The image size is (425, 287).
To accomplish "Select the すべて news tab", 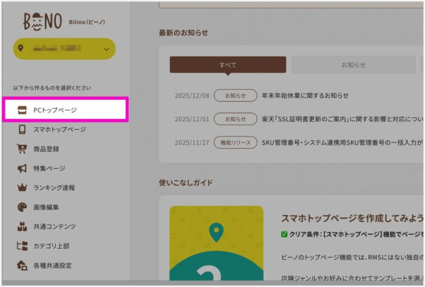I will click(x=228, y=65).
